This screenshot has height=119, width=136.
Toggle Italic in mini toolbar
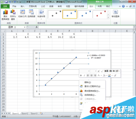pyautogui.click(x=84, y=75)
